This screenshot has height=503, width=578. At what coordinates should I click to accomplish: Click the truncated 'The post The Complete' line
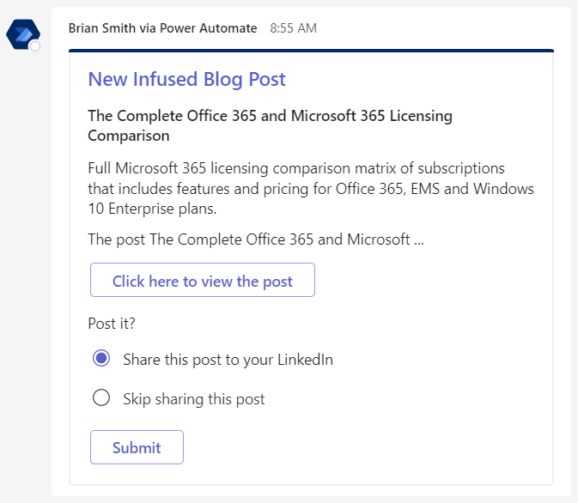(x=256, y=239)
